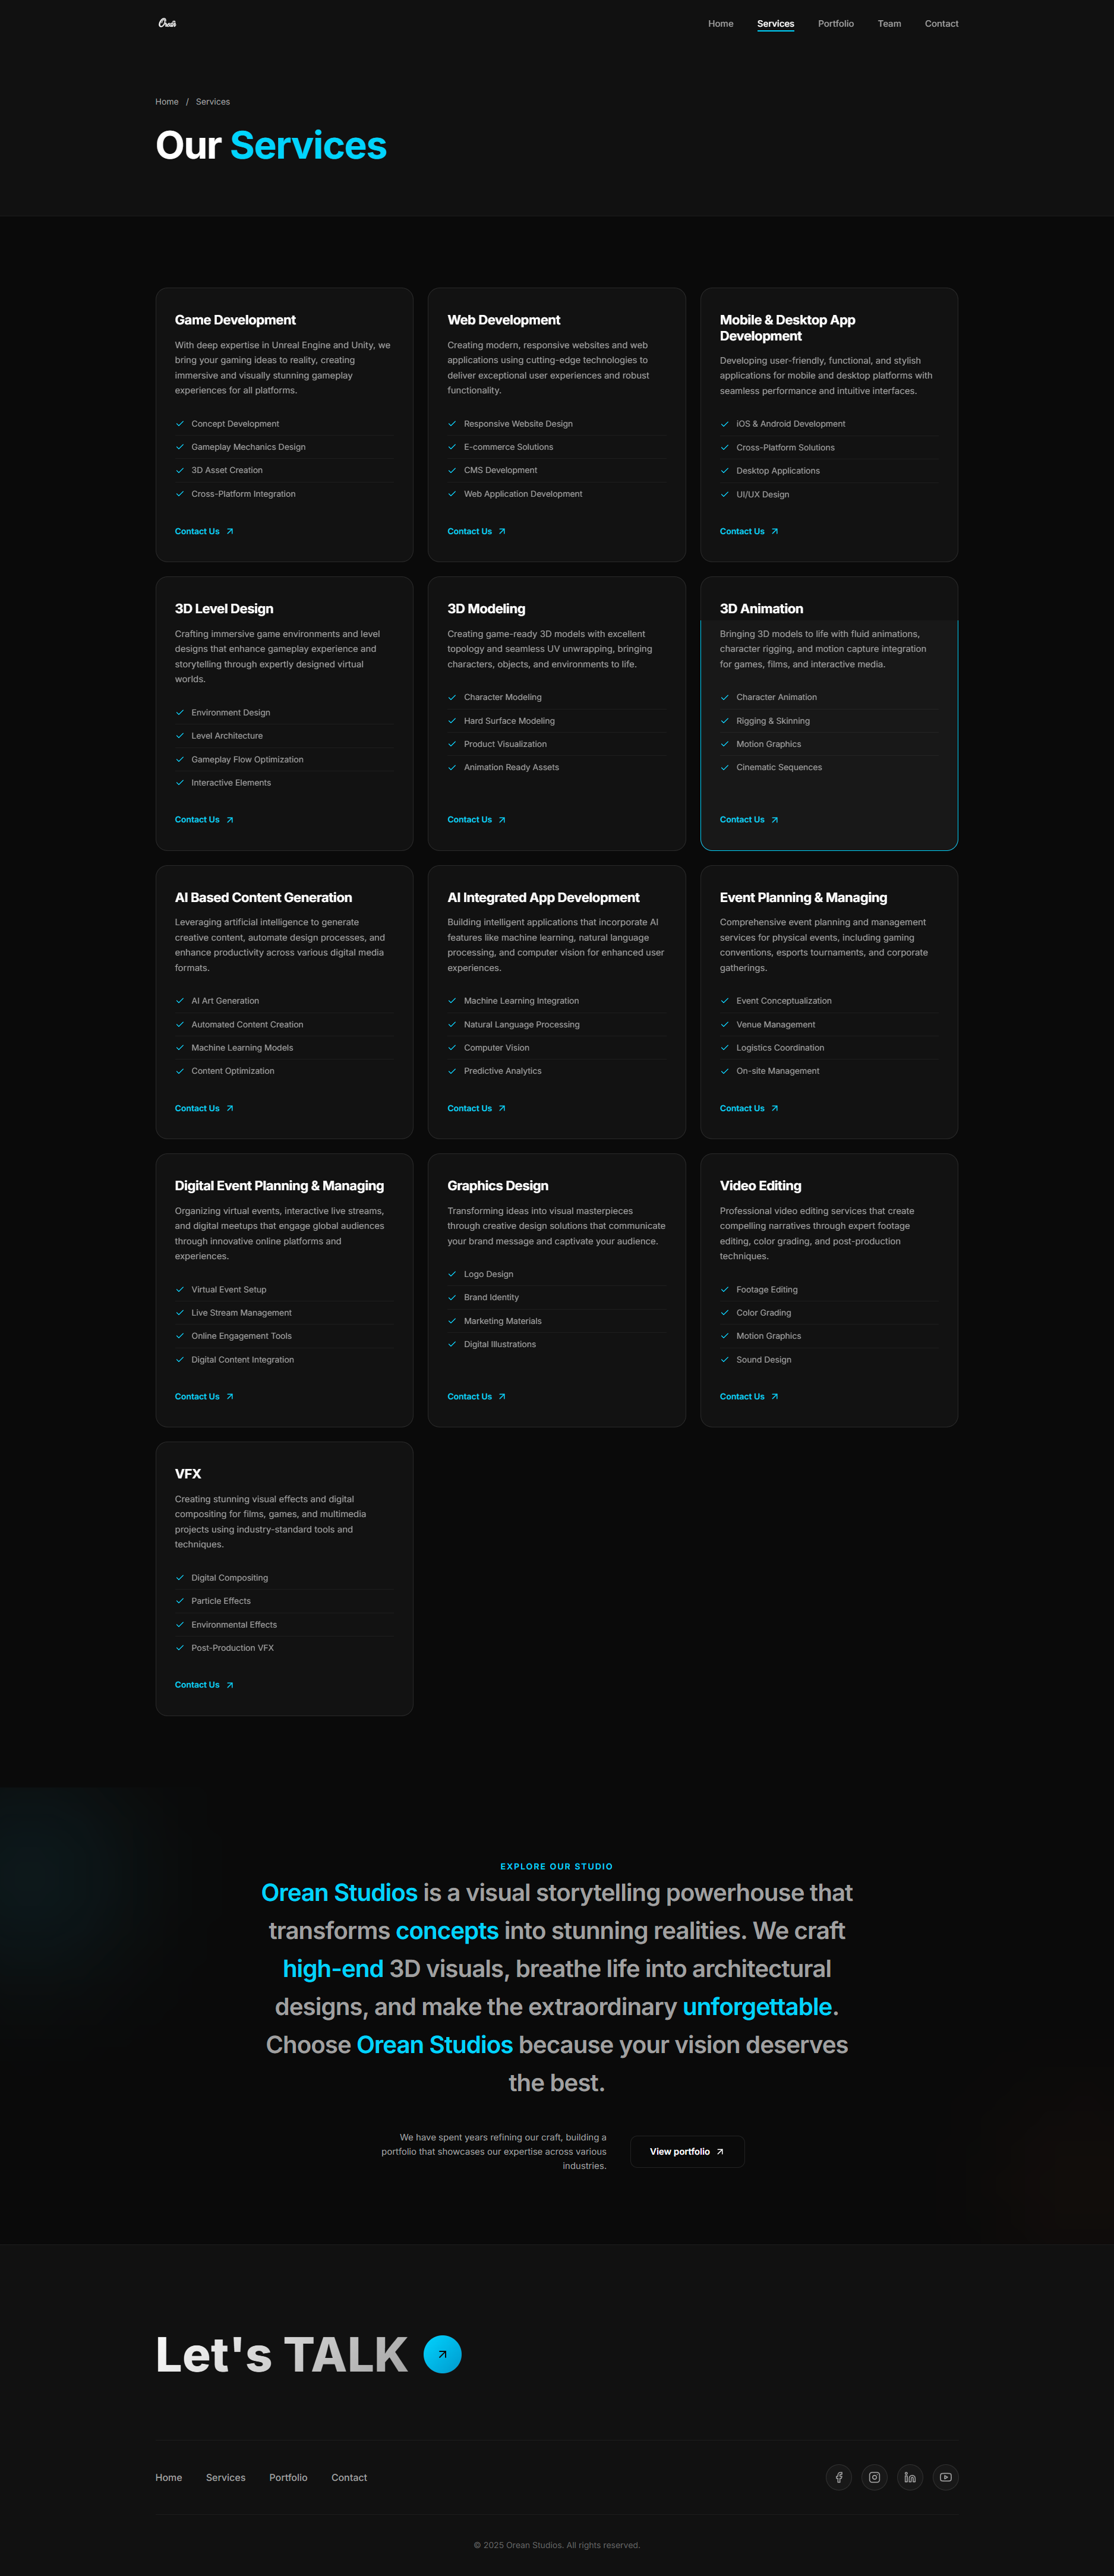Click Contact Us arrow icon in Mobile & Desktop App card
Screen dimensions: 1114x2576
point(774,532)
